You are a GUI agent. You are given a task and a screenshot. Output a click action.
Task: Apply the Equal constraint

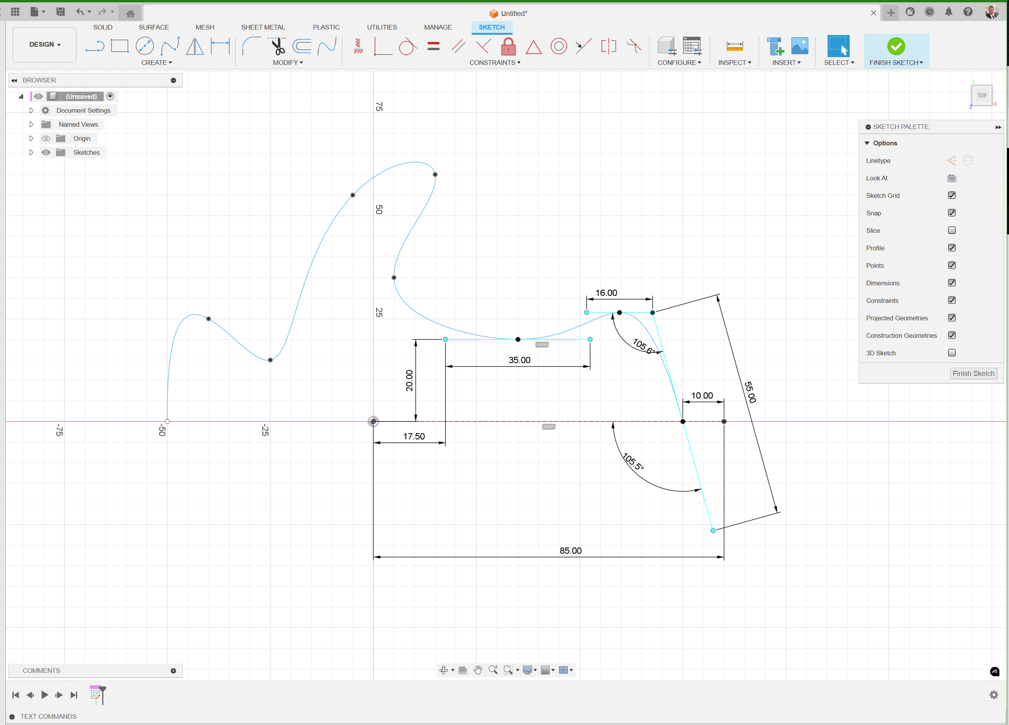coord(433,46)
